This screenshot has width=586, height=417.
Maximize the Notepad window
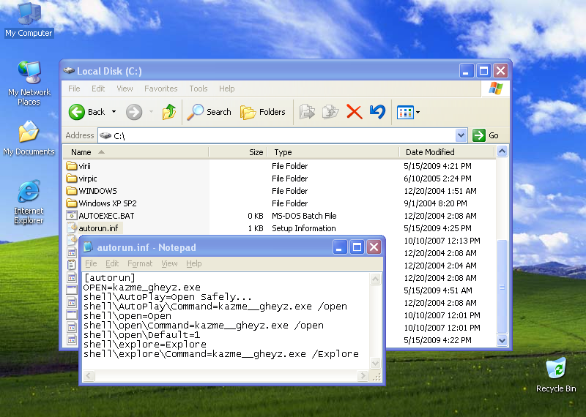tap(357, 247)
